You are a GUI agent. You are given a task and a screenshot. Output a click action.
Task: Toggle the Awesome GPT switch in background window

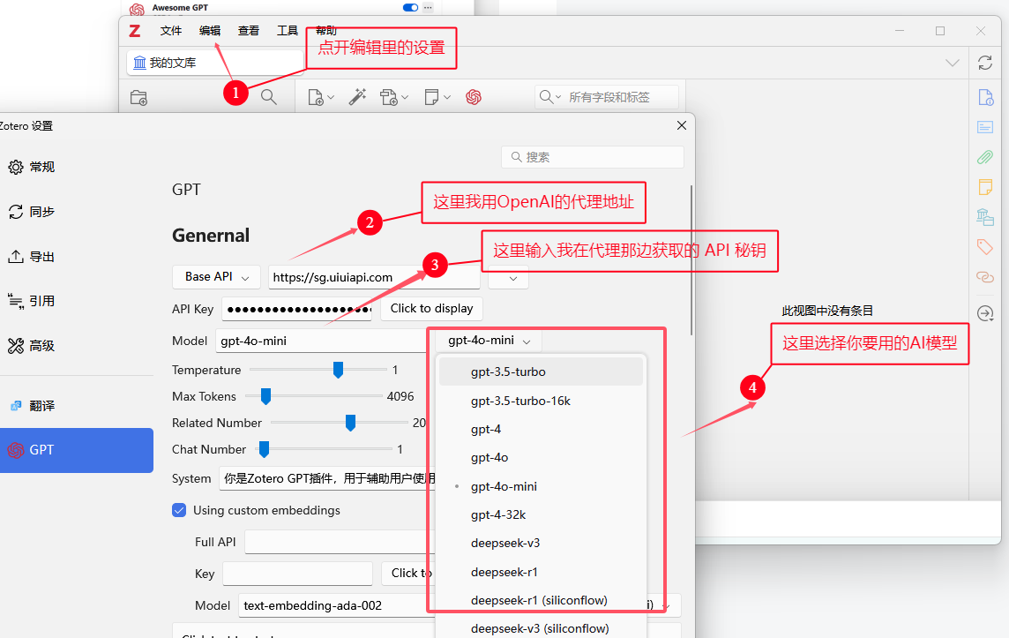coord(410,8)
